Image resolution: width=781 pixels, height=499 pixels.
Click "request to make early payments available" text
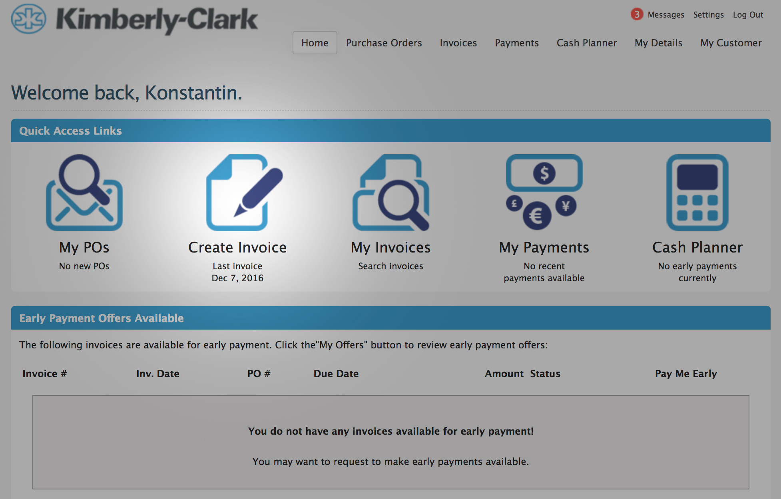pos(431,461)
